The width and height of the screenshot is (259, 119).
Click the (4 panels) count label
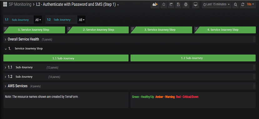point(35,86)
